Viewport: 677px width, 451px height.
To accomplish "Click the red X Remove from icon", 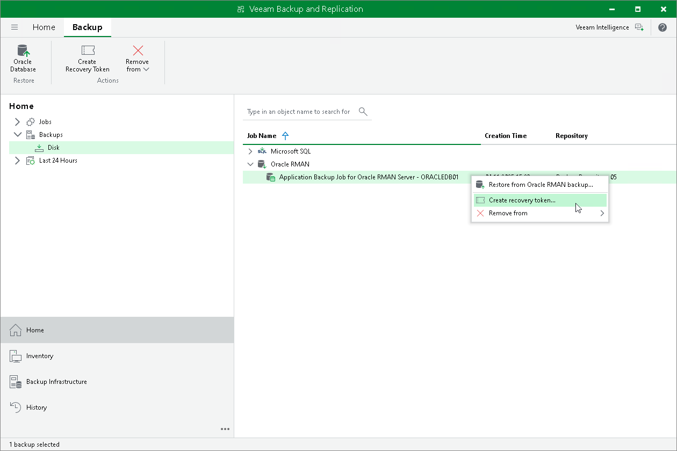I will tap(138, 50).
